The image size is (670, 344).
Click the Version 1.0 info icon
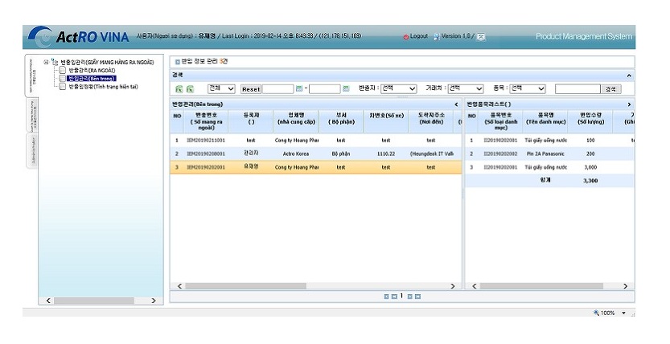coord(437,37)
